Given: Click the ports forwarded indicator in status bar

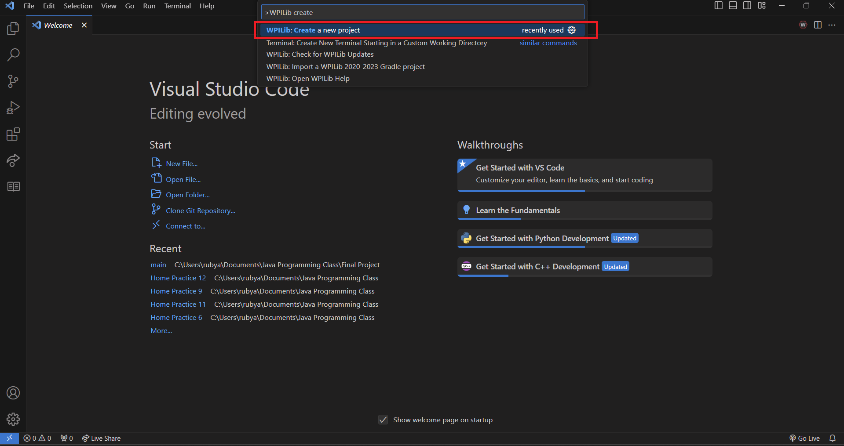Looking at the screenshot, I should (67, 438).
